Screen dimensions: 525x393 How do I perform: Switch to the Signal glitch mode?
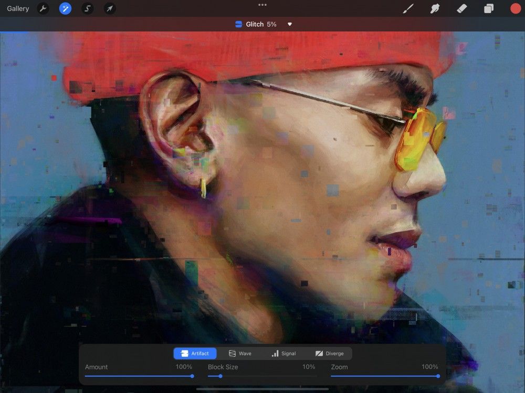click(x=284, y=353)
